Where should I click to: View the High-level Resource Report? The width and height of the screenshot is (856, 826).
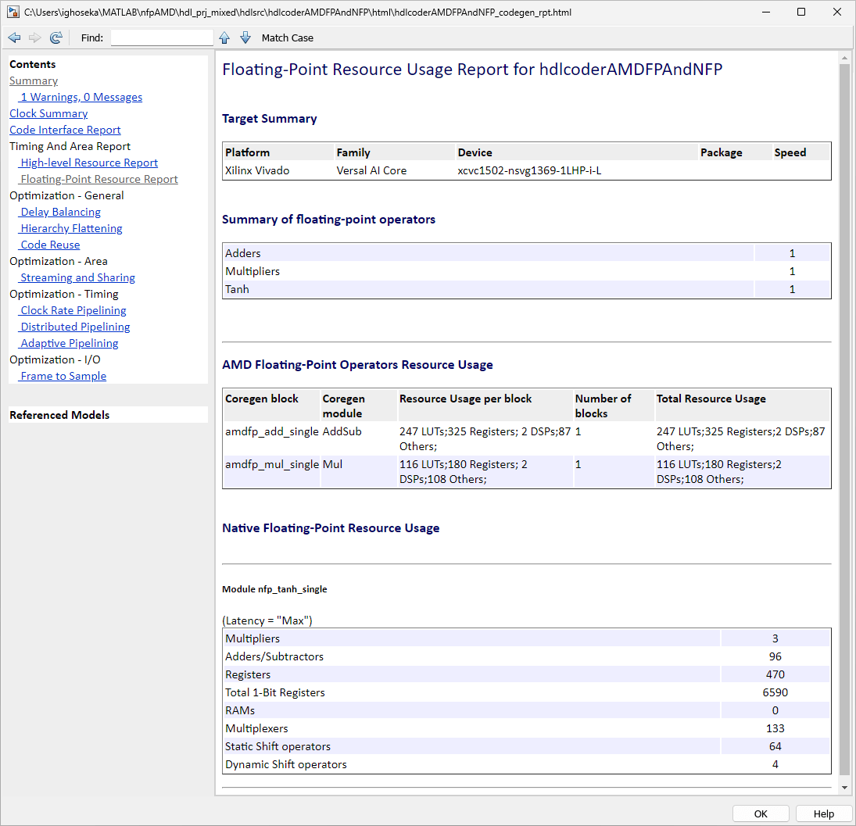89,163
